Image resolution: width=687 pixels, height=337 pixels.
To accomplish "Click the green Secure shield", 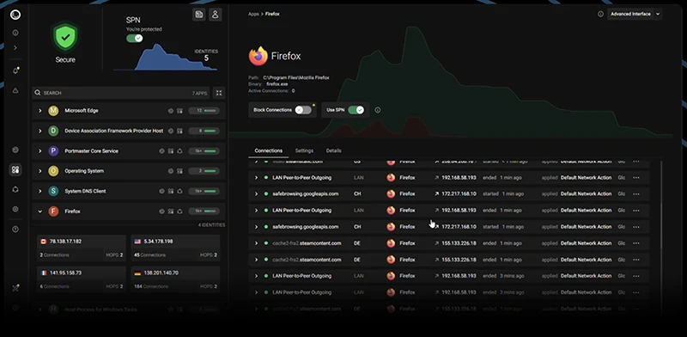I will point(65,38).
